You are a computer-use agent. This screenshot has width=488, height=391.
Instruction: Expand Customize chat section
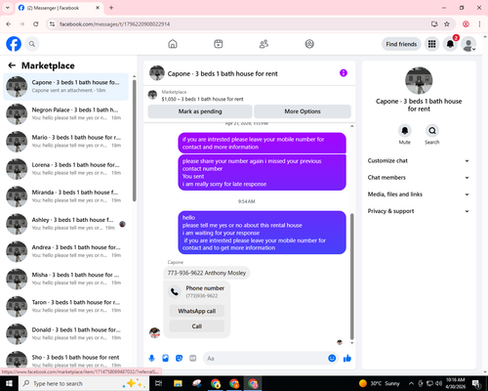pyautogui.click(x=419, y=160)
